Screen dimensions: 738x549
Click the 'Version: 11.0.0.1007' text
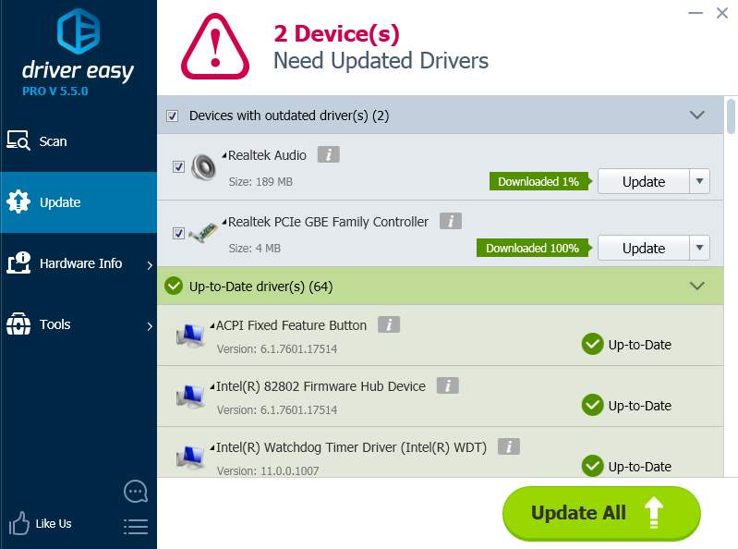click(x=268, y=470)
